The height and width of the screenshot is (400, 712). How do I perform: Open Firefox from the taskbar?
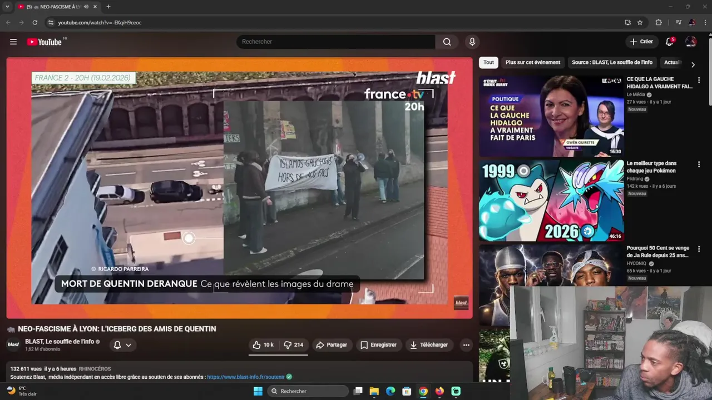[439, 391]
